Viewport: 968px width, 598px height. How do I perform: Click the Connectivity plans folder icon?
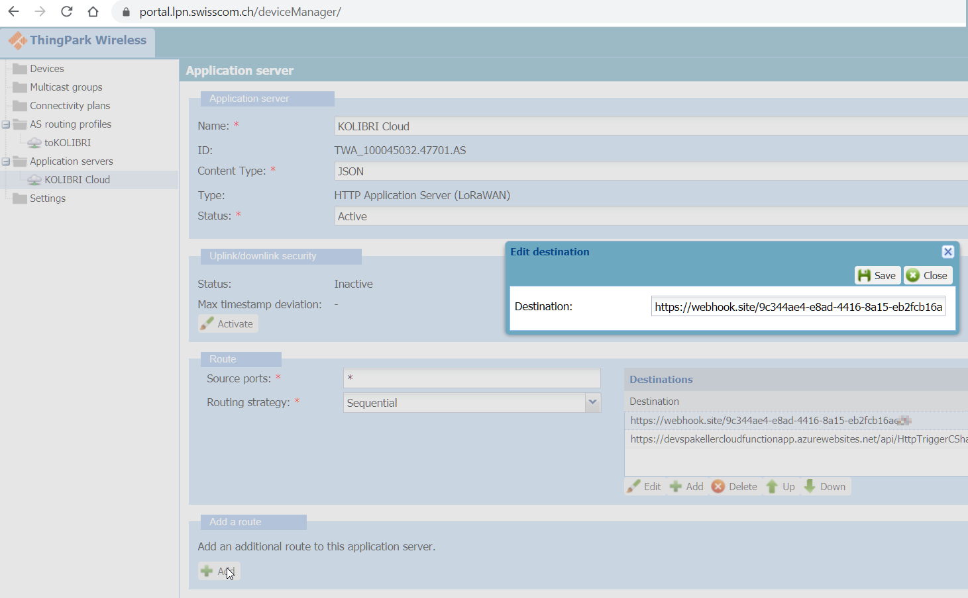20,106
